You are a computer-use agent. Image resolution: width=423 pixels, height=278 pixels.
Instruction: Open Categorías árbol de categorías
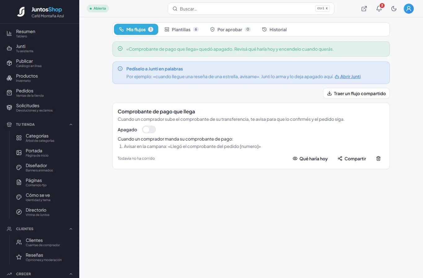pos(44,138)
